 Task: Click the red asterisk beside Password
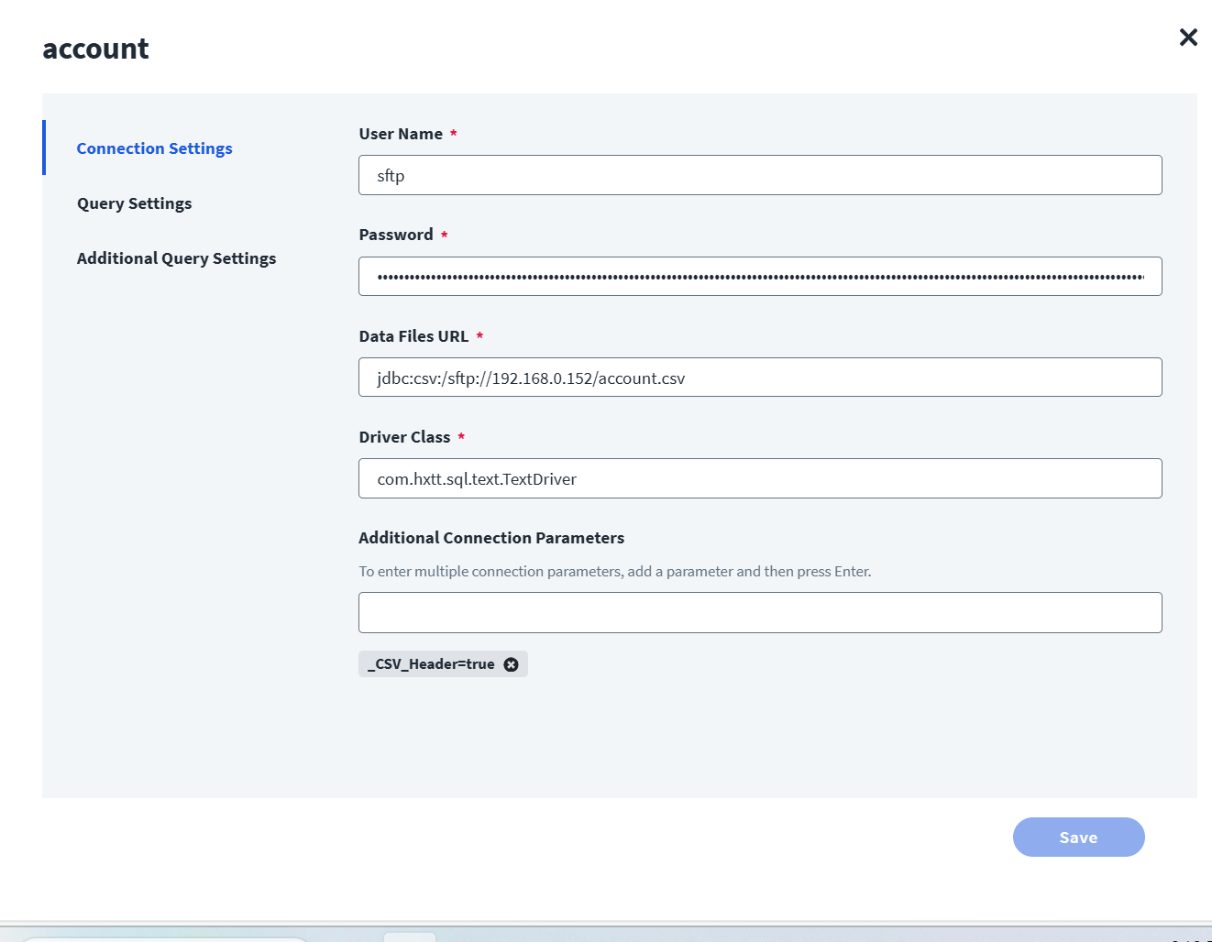click(x=445, y=235)
